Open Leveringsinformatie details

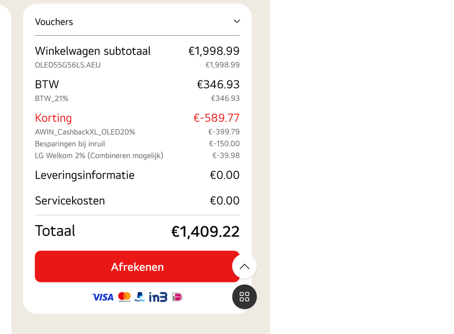[x=84, y=175]
